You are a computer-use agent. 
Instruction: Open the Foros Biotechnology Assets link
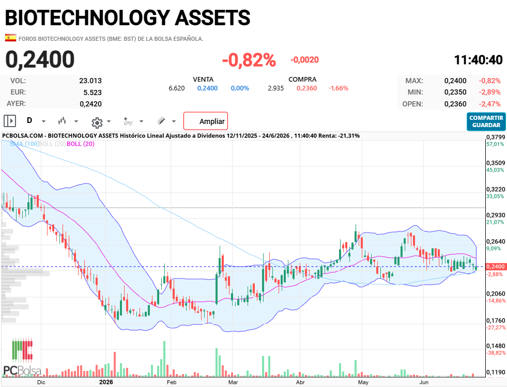111,39
